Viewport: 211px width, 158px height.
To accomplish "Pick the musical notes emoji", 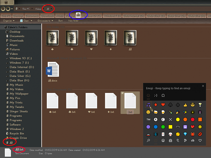I will click(x=148, y=105).
